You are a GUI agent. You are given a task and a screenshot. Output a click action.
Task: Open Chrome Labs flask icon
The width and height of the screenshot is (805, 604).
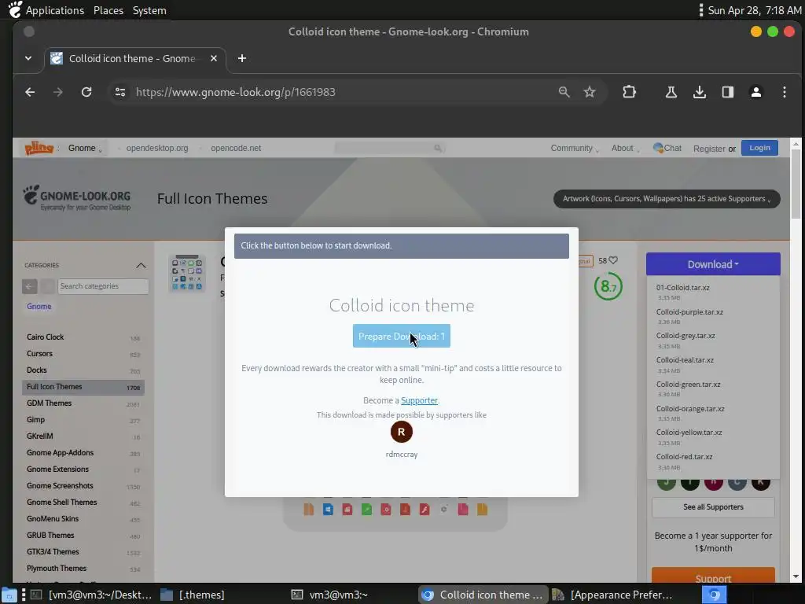[x=671, y=92]
